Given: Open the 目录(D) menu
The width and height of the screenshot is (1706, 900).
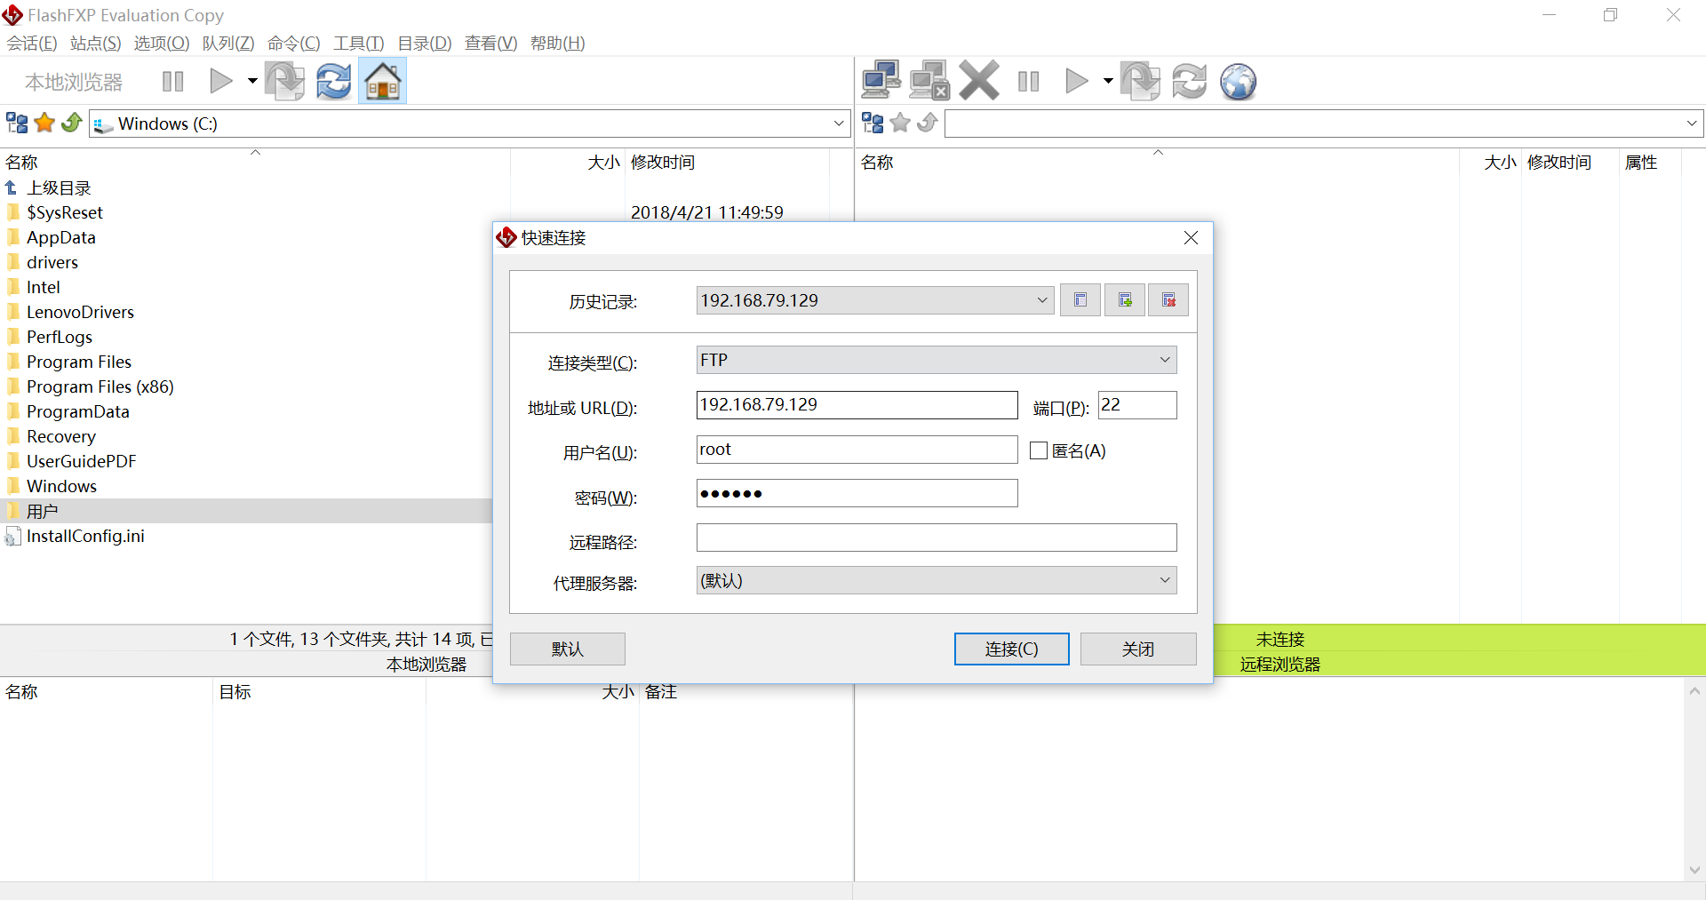Looking at the screenshot, I should coord(424,43).
